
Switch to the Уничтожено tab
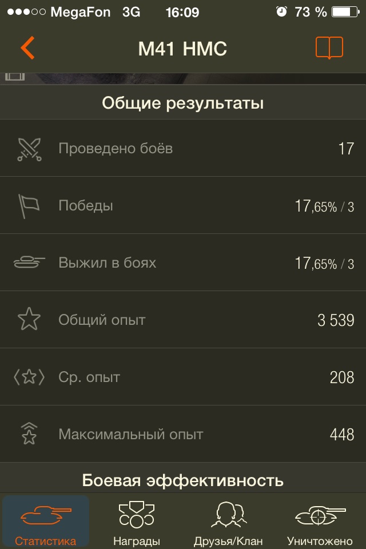click(x=320, y=522)
